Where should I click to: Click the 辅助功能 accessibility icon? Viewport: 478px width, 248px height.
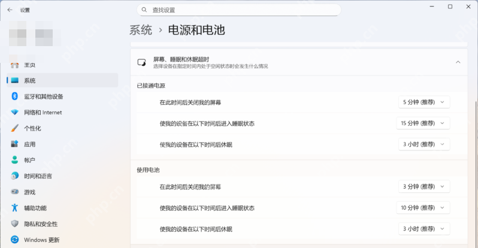14,208
